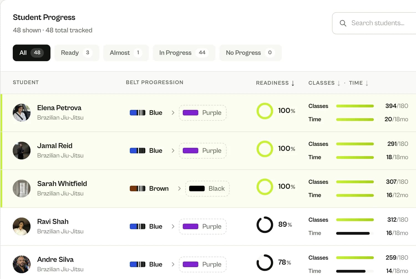Viewport: 416px width, 279px height.
Task: Click Andre Silva's 14/18mo time value
Action: pos(397,271)
